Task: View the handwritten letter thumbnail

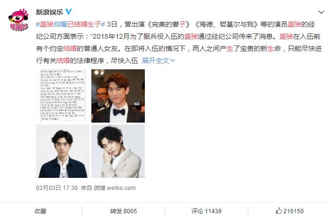Action: [63, 96]
